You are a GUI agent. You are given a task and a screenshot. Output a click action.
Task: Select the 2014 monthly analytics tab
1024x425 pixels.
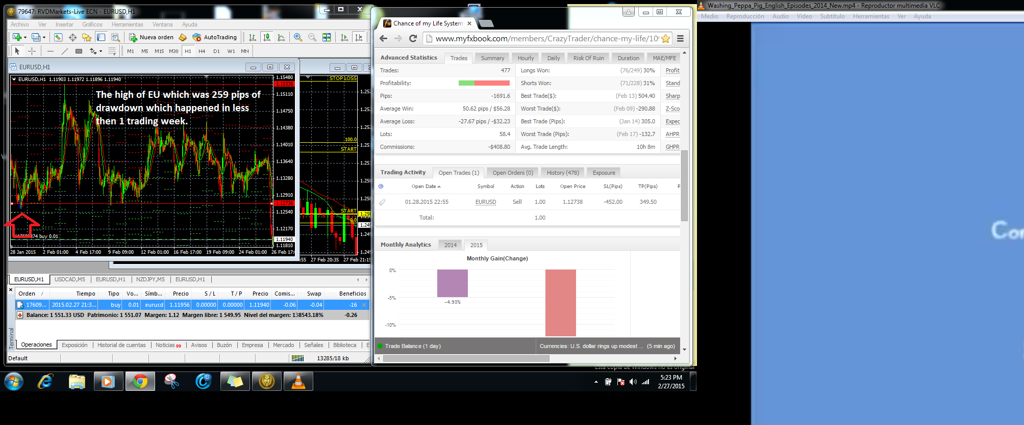click(x=450, y=245)
